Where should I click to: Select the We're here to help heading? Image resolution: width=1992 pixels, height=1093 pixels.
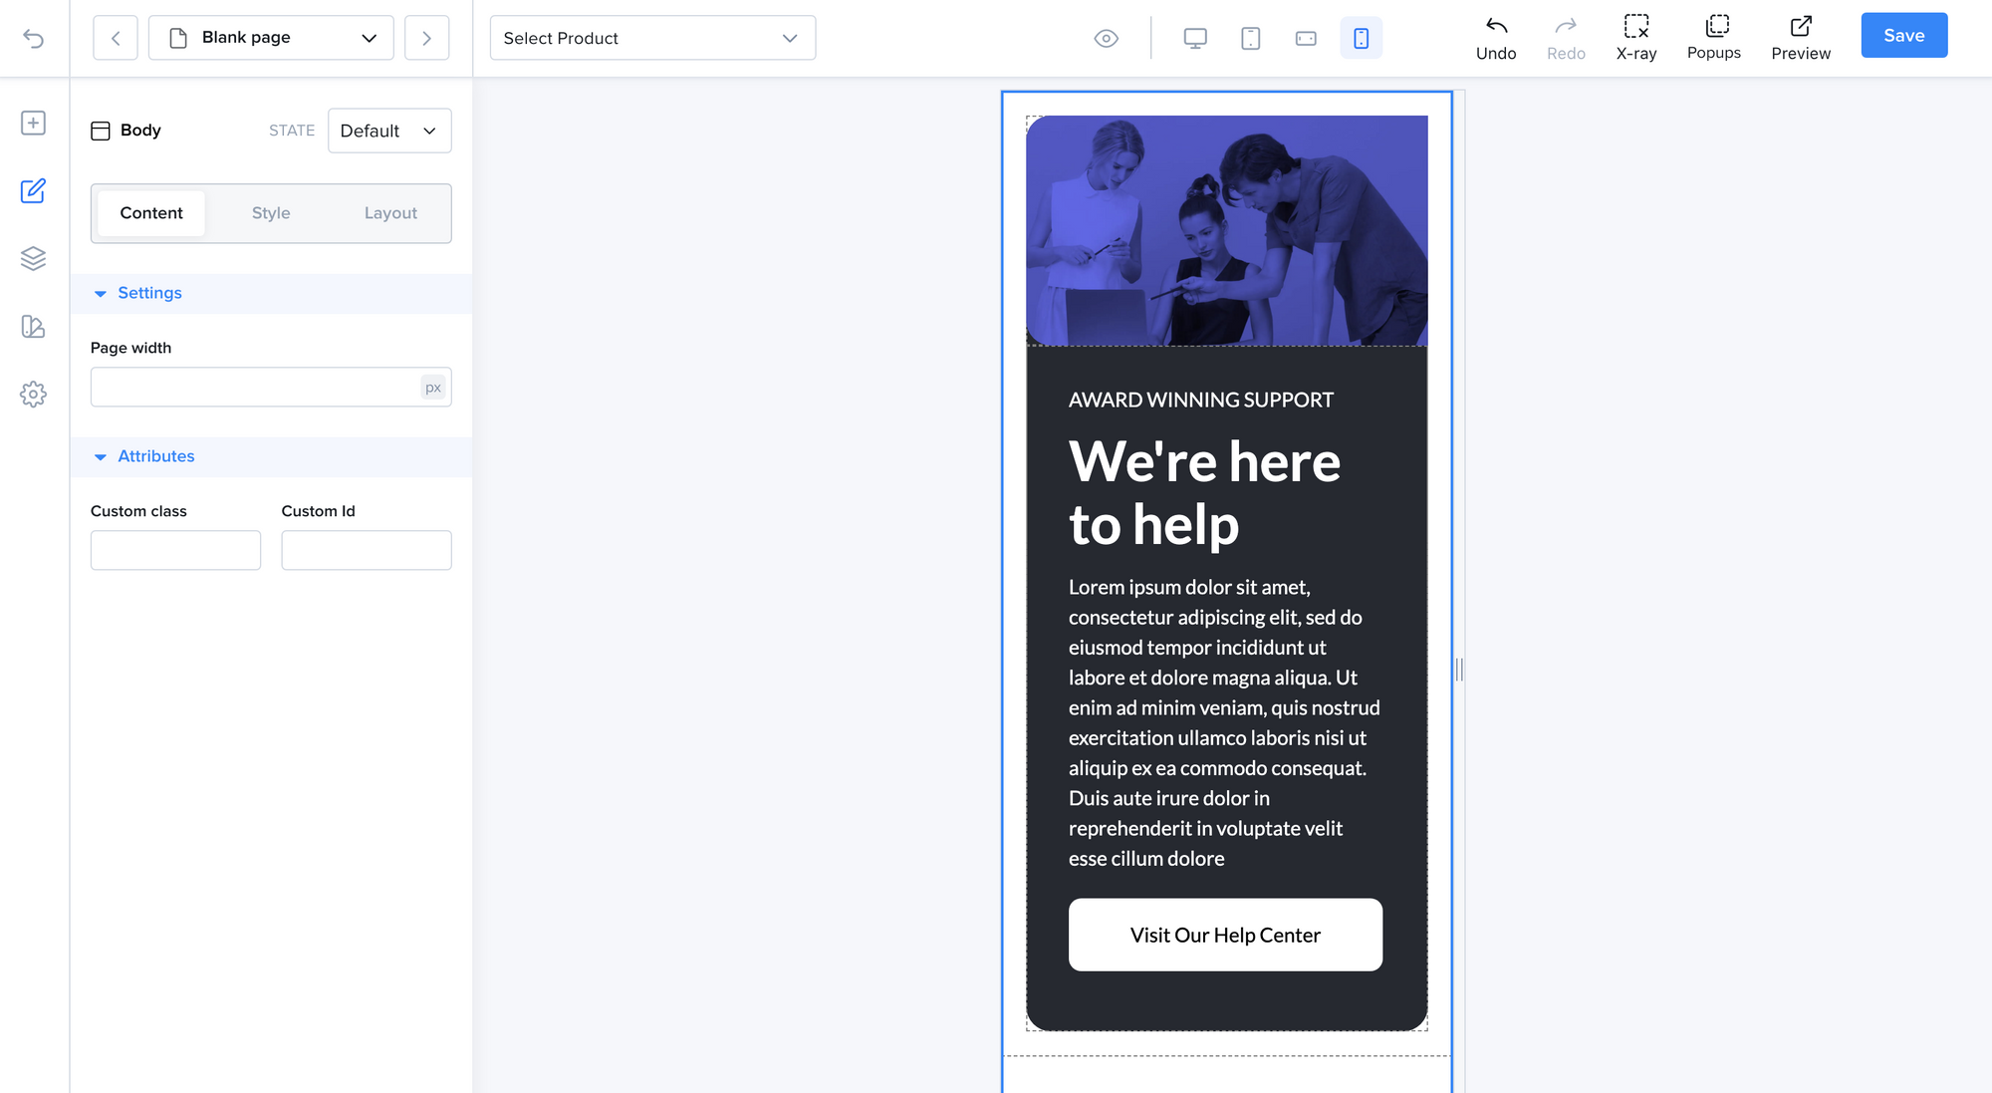(x=1205, y=493)
